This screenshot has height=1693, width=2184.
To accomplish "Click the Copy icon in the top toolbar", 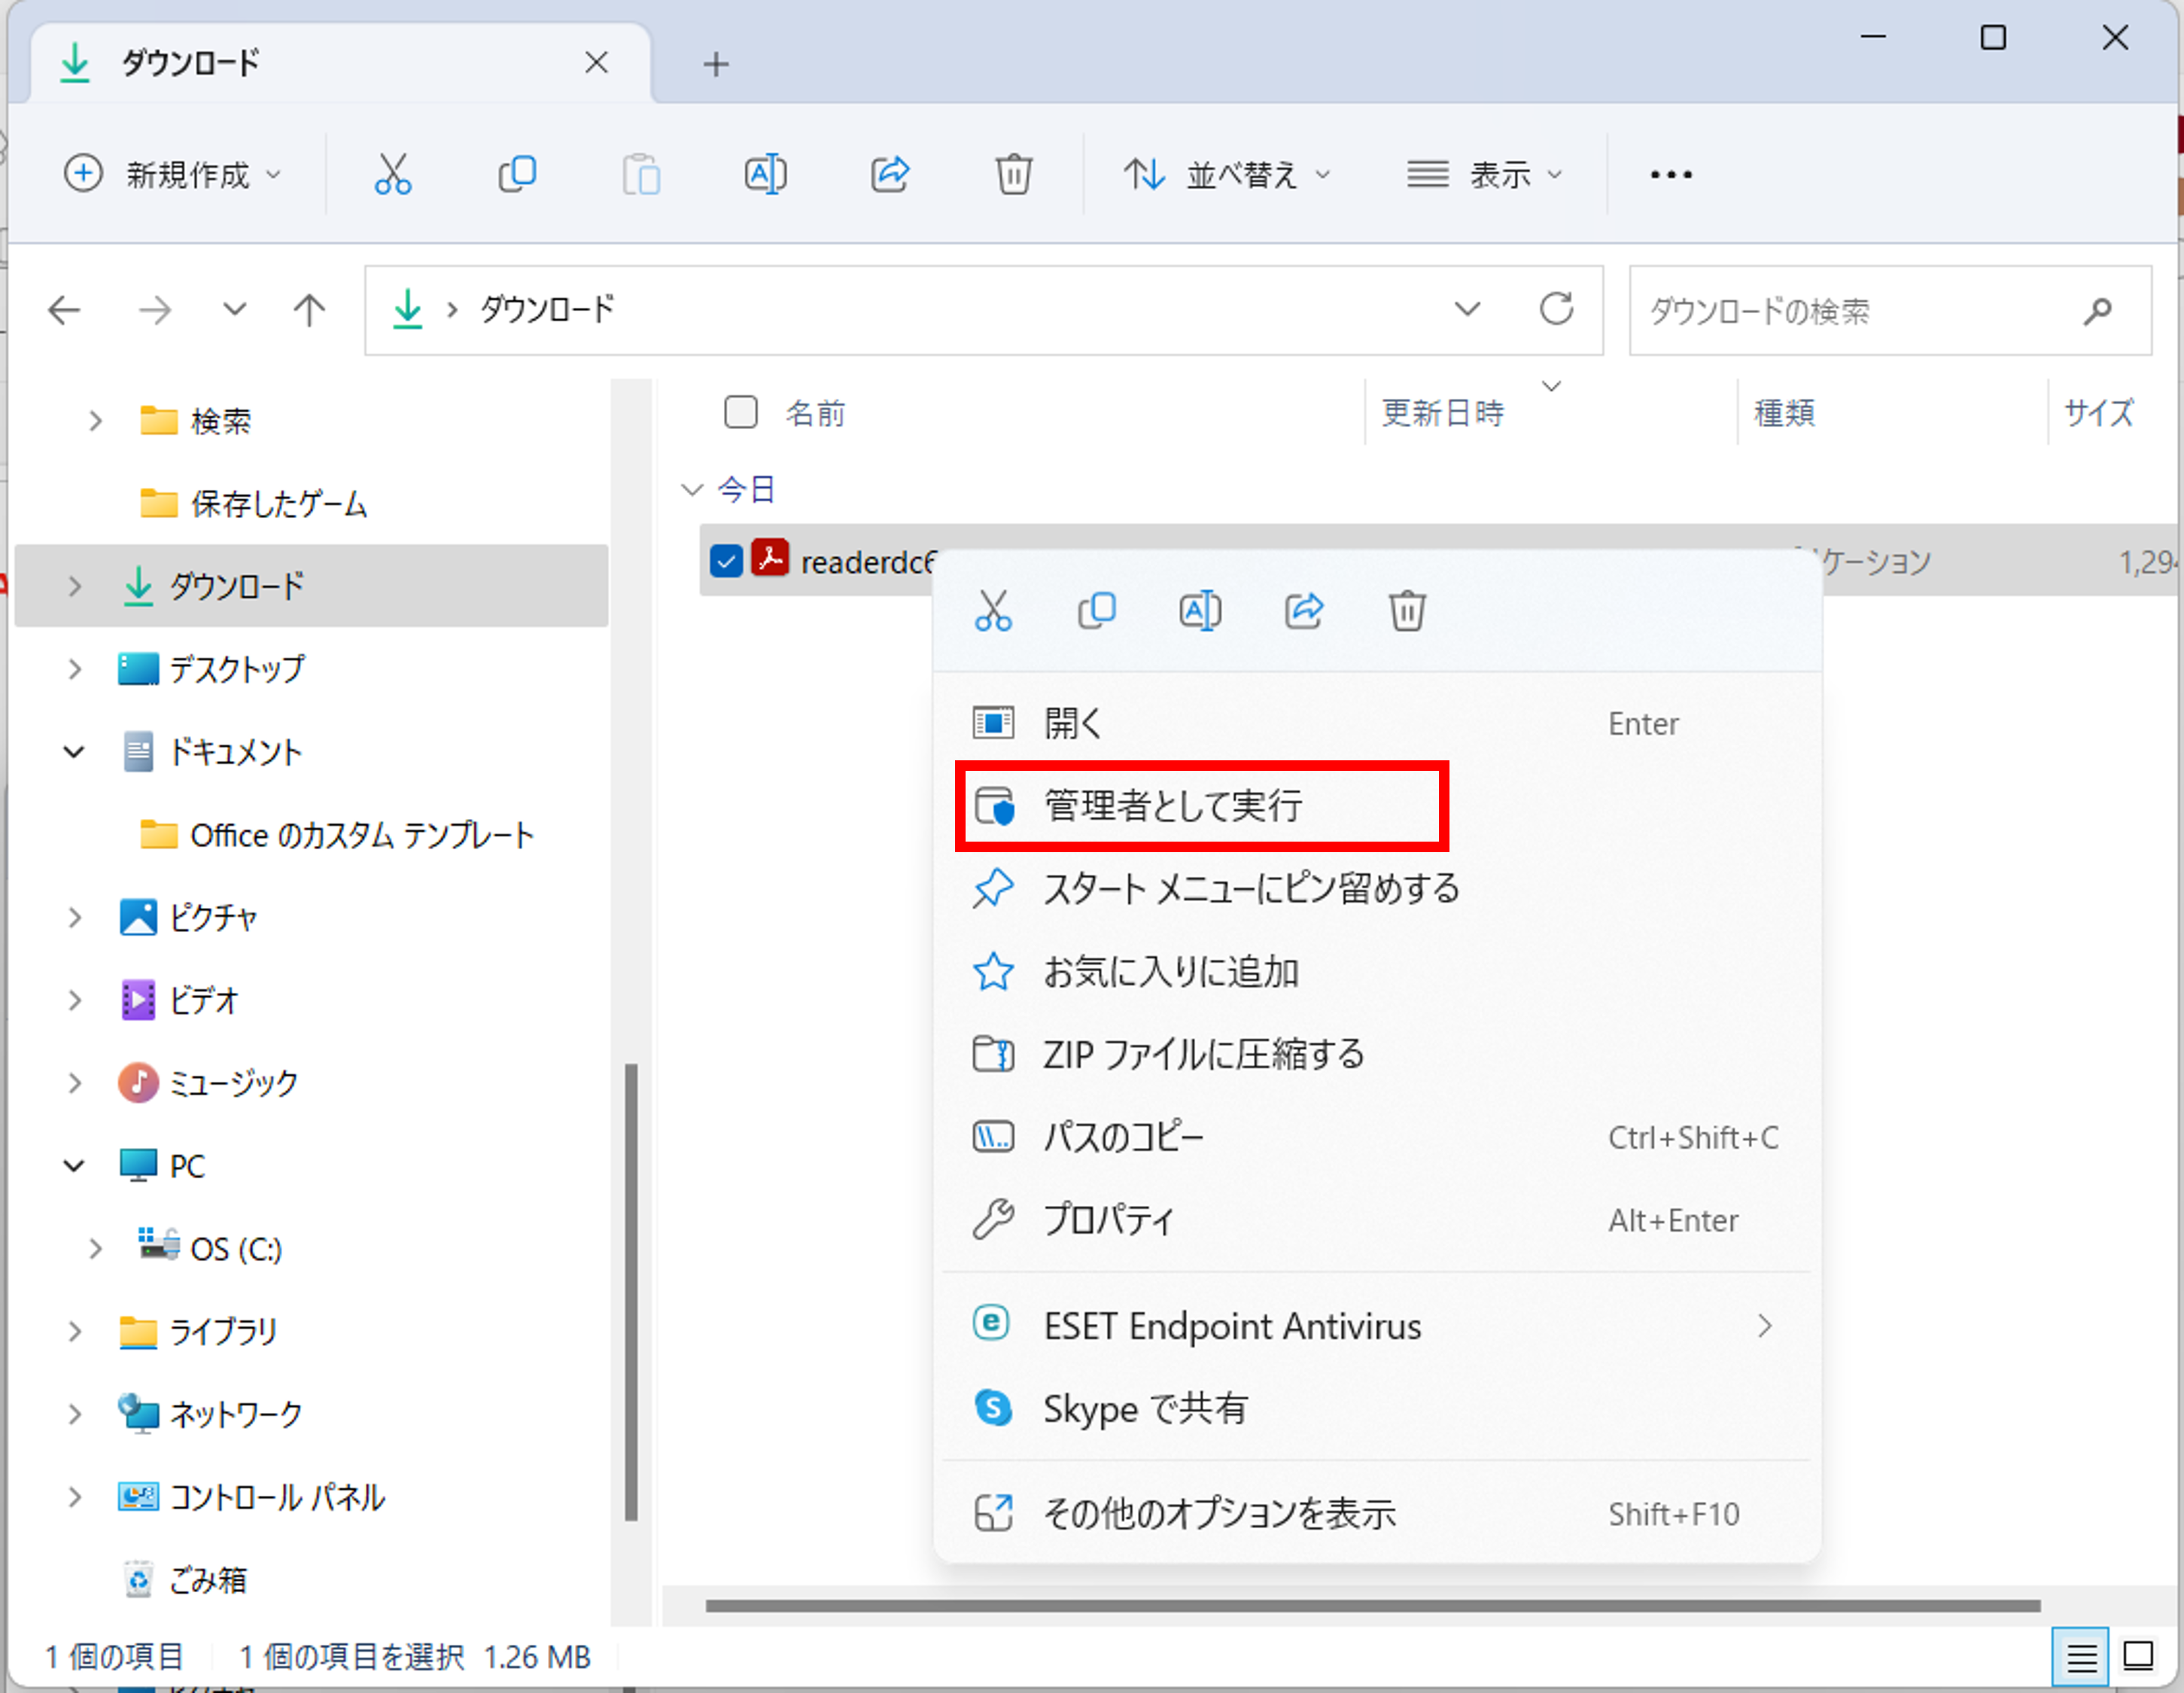I will [x=517, y=174].
